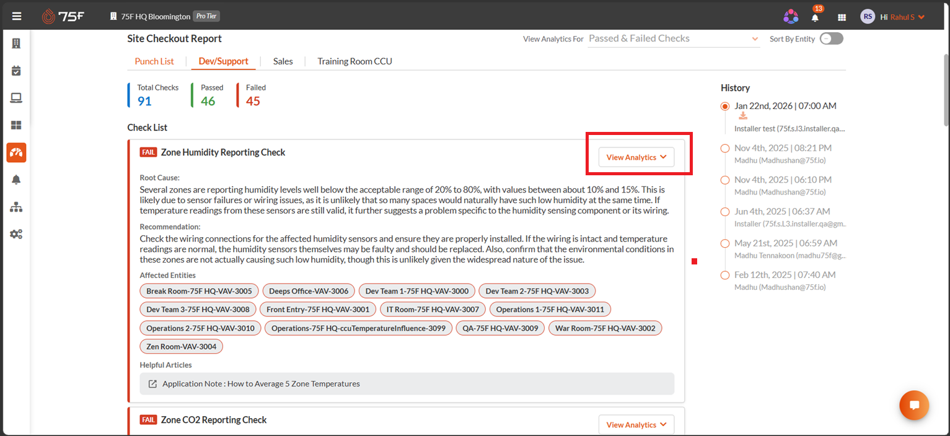Click the Operations-75F HQ-ccuTemperatureInfluence-3099 chip
This screenshot has width=950, height=436.
pyautogui.click(x=358, y=328)
